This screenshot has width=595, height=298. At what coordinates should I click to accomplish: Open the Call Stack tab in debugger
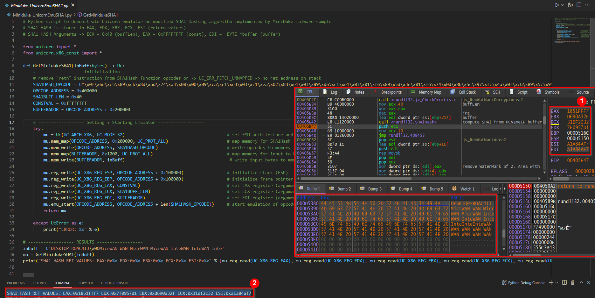pyautogui.click(x=464, y=92)
